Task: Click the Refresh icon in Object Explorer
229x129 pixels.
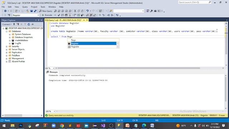Action: 29,24
